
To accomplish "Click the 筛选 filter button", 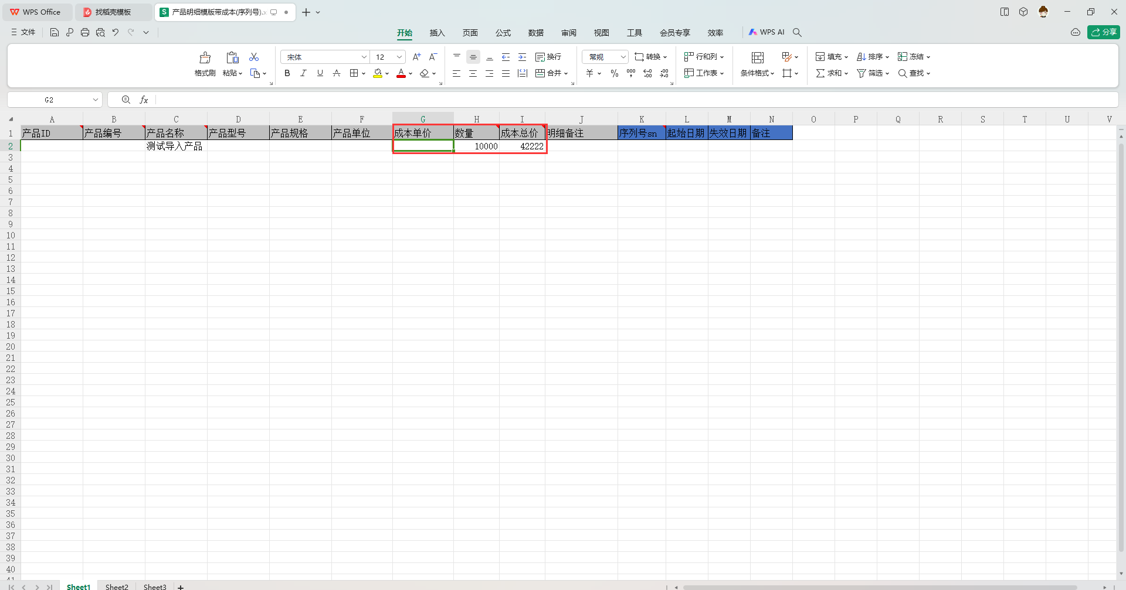I will pos(873,73).
